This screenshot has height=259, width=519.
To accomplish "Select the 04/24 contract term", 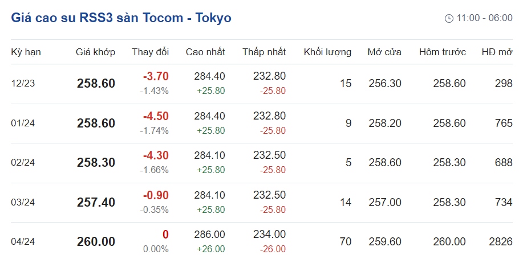I will tap(23, 241).
